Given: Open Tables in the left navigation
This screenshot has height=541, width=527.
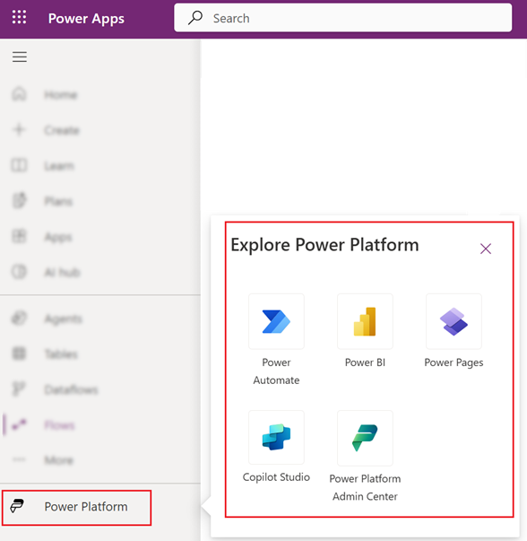Looking at the screenshot, I should click(x=61, y=354).
